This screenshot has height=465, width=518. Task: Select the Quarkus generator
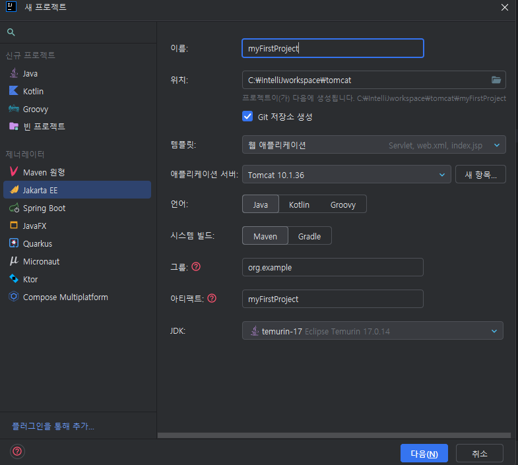click(77, 243)
